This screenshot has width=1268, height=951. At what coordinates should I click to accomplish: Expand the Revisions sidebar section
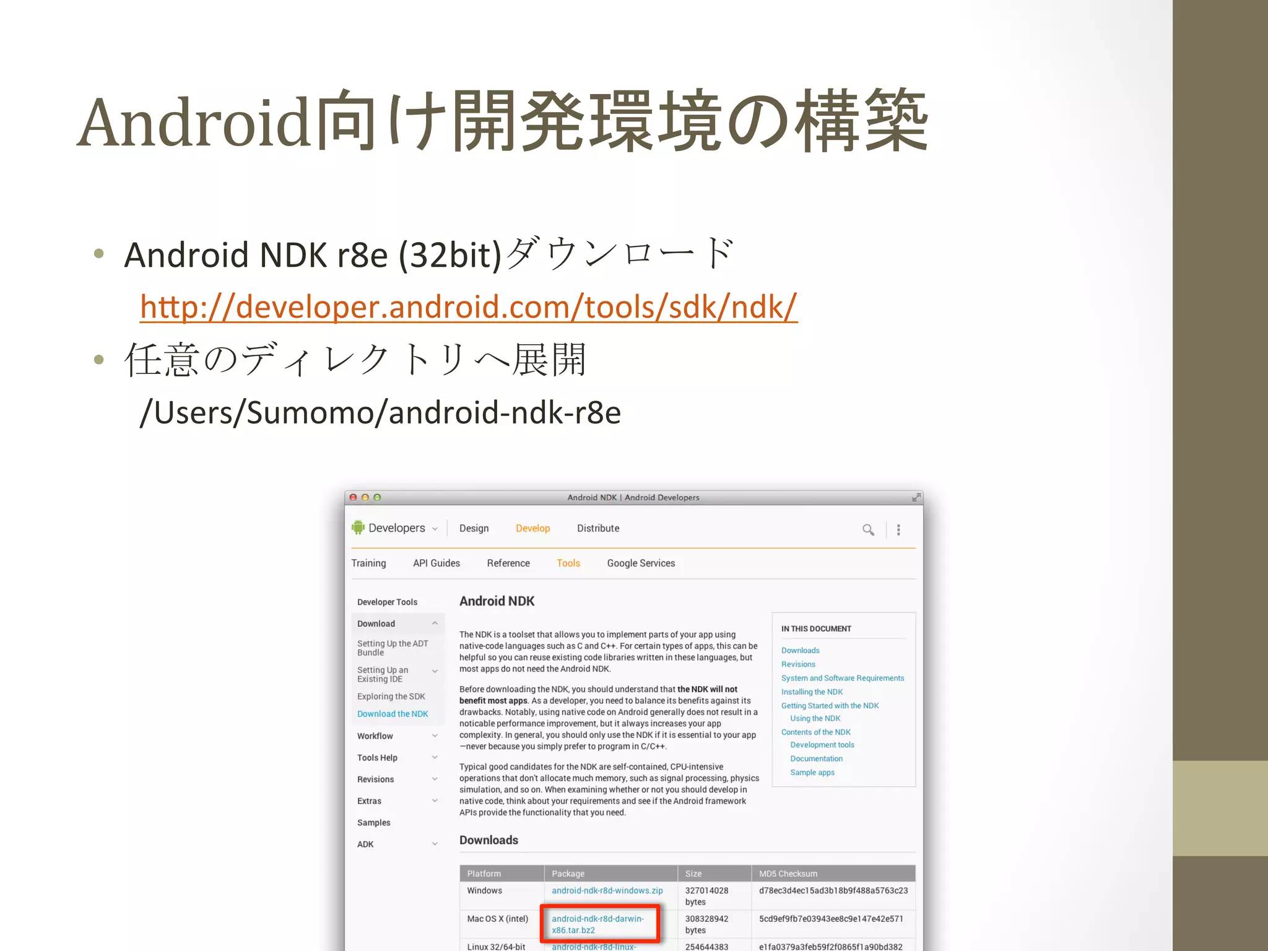pyautogui.click(x=435, y=779)
